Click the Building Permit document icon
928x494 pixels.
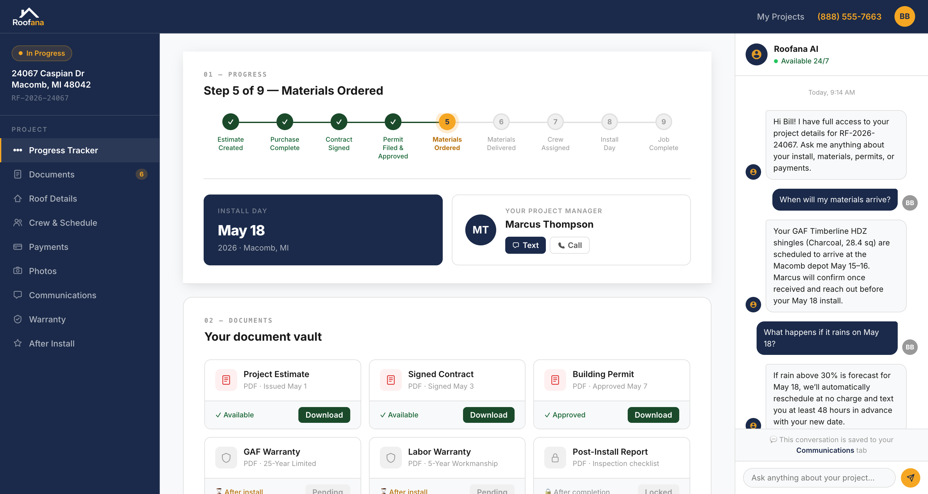pyautogui.click(x=555, y=380)
